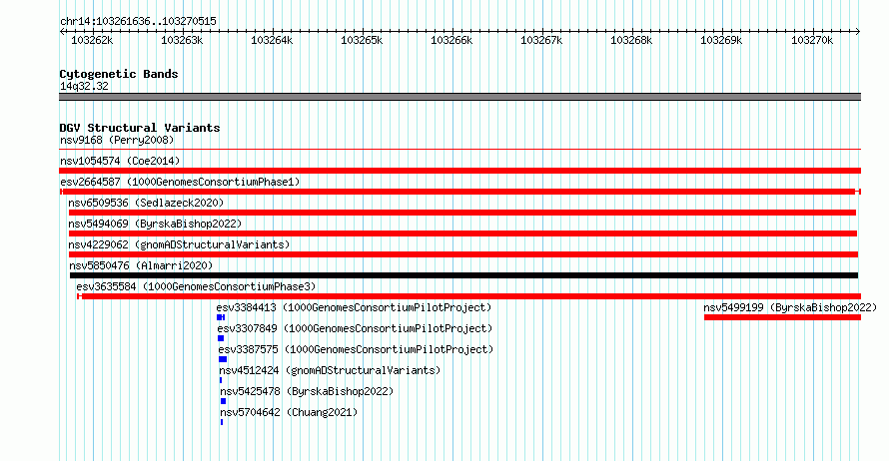
Task: Open nsv6509536 (Sedlazeck2020) variant label
Action: pos(146,203)
